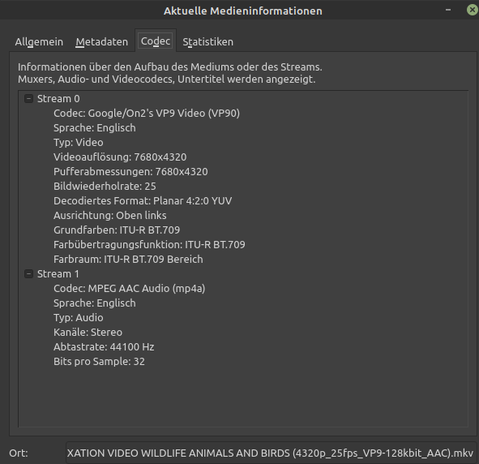Collapse the Stream 1 tree node
The image size is (479, 464).
coord(28,274)
